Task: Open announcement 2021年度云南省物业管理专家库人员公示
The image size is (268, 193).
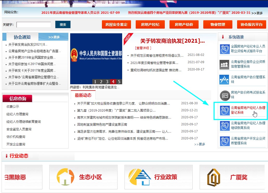Action: click(81, 13)
